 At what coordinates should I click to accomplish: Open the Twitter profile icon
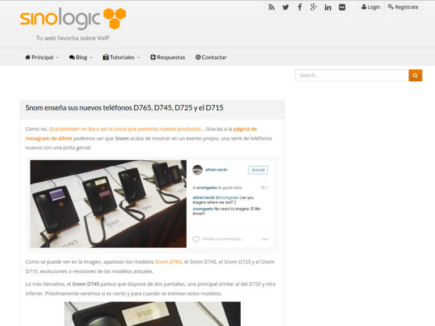(x=285, y=7)
